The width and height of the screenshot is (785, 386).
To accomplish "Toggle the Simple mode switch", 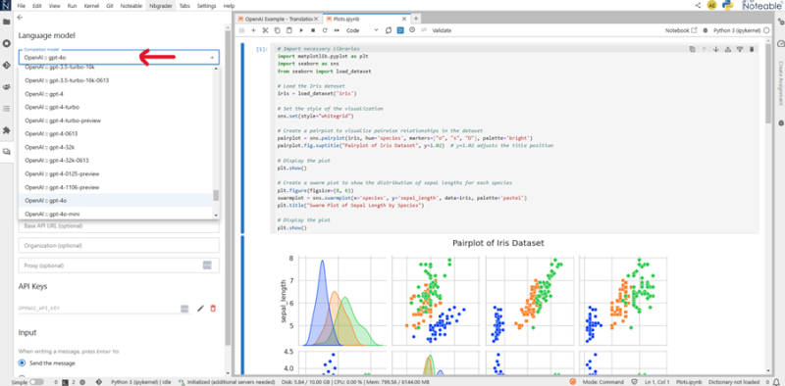I will coord(36,381).
